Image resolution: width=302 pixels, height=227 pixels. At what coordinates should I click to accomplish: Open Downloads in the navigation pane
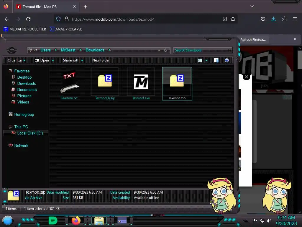pos(26,83)
